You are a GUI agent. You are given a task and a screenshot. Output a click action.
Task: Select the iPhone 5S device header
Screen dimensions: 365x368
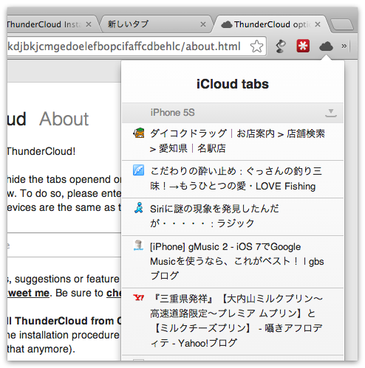233,113
